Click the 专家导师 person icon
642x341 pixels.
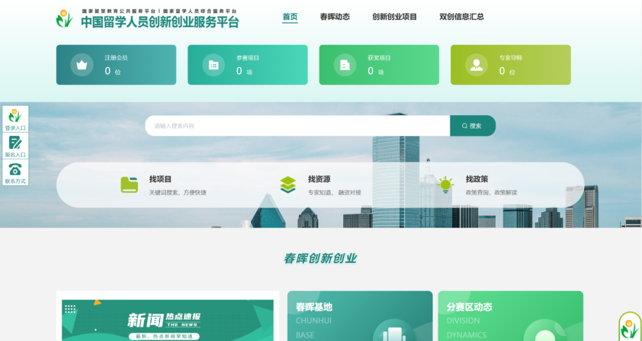coord(476,65)
